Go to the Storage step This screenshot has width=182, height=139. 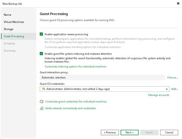(8, 29)
